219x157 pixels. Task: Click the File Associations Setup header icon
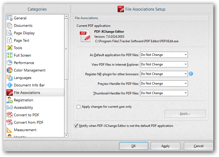121,9
